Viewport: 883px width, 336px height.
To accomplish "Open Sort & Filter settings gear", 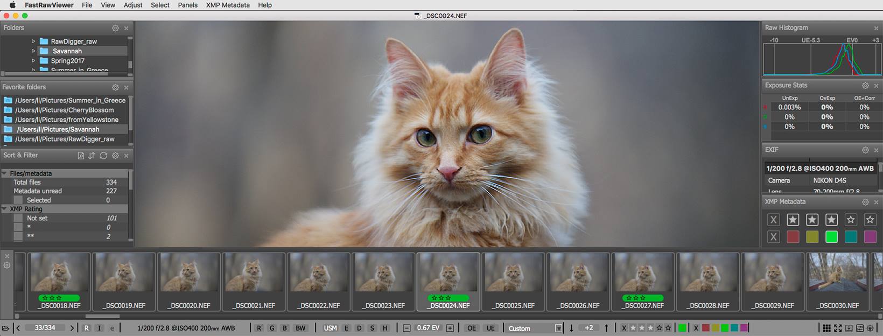I will tap(115, 156).
